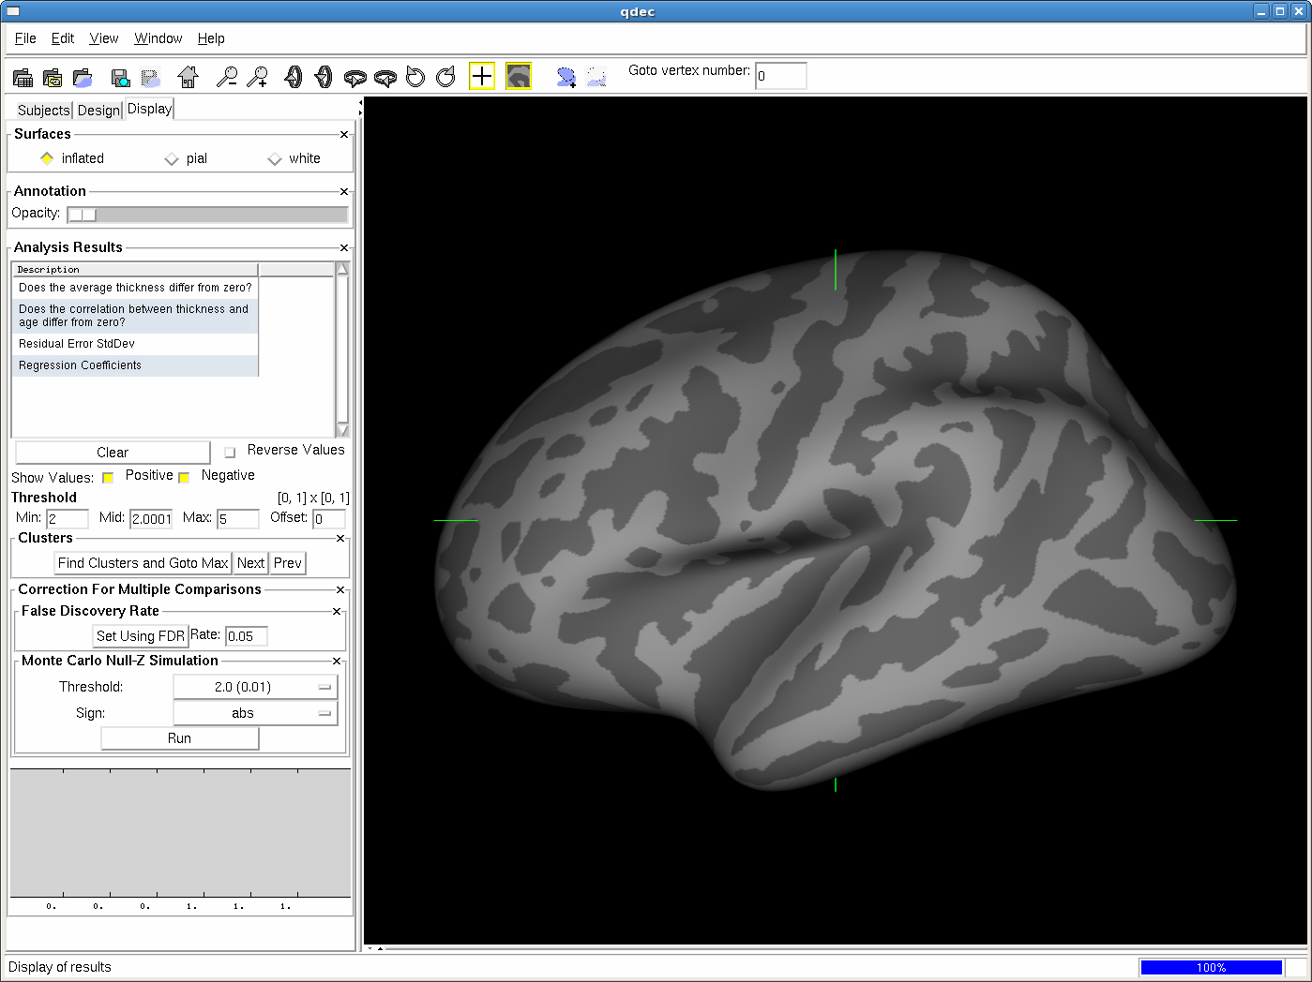
Task: Toggle the crosshair cursor display icon
Action: [x=481, y=76]
